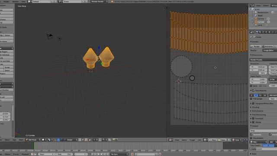The width and height of the screenshot is (277, 156).
Task: Open the snap element selector
Action: coord(104,140)
